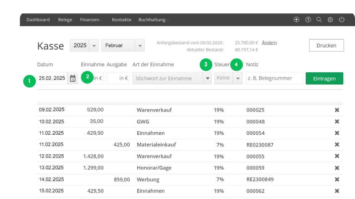Click the power logout icon

click(x=341, y=20)
